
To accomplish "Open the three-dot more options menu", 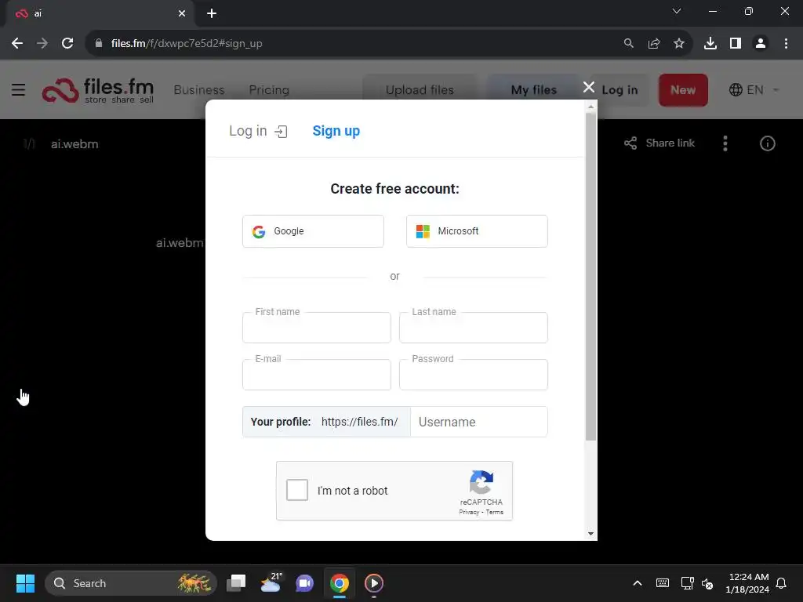I will tap(725, 143).
